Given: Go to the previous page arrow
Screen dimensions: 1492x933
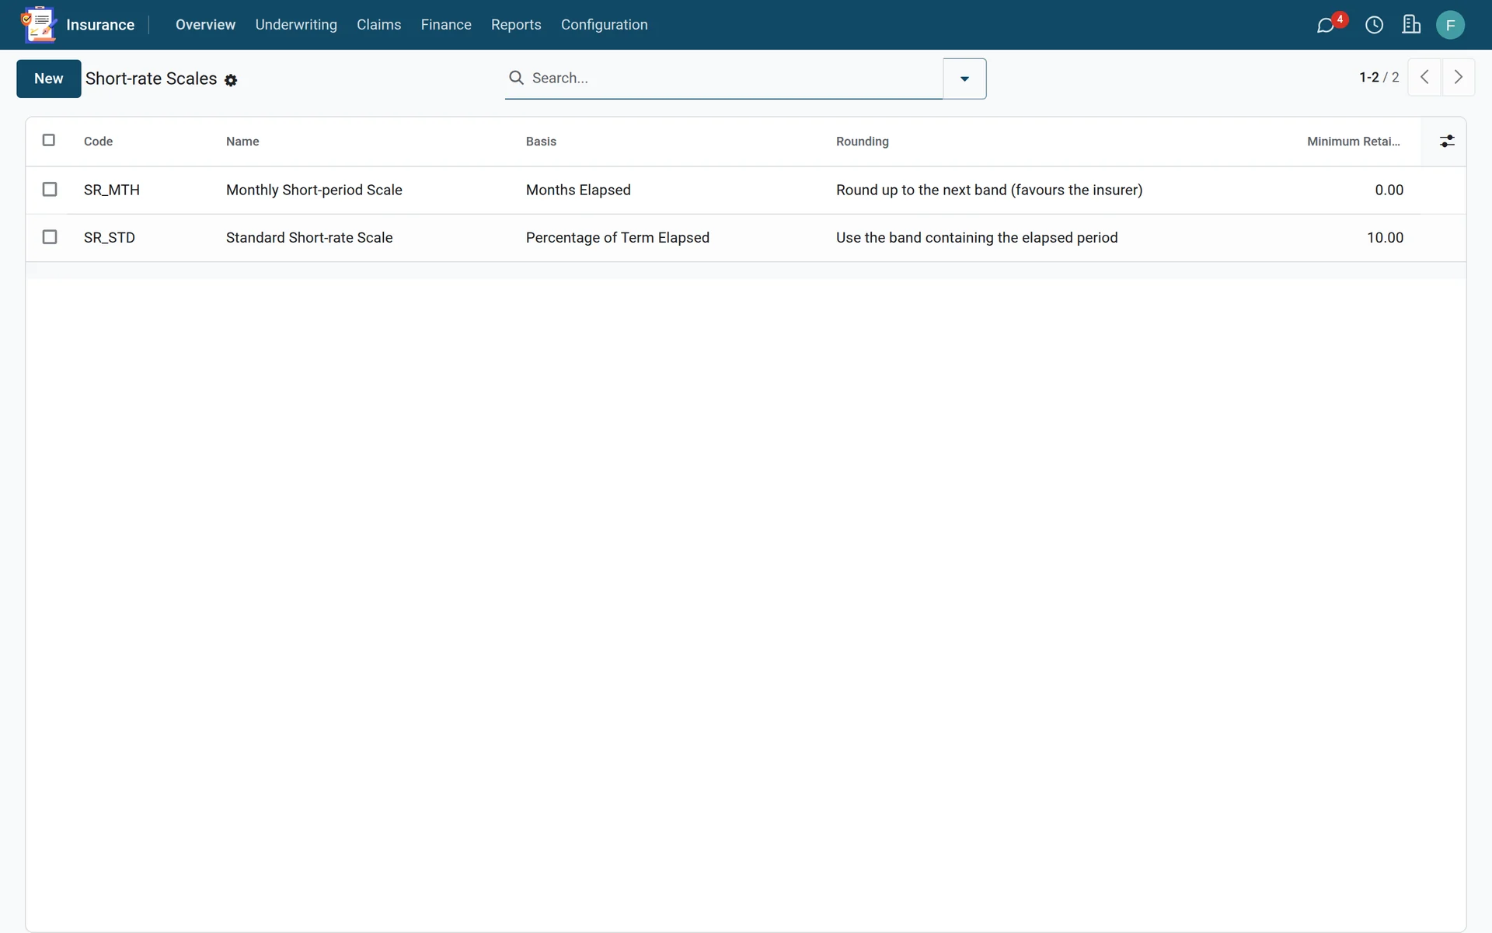Looking at the screenshot, I should click(x=1424, y=77).
